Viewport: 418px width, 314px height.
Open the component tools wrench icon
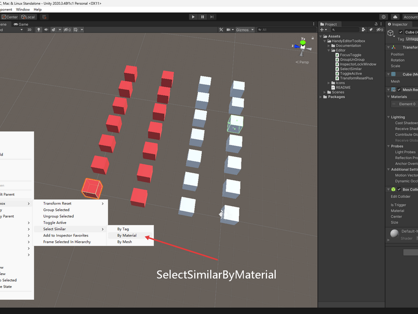point(221,30)
